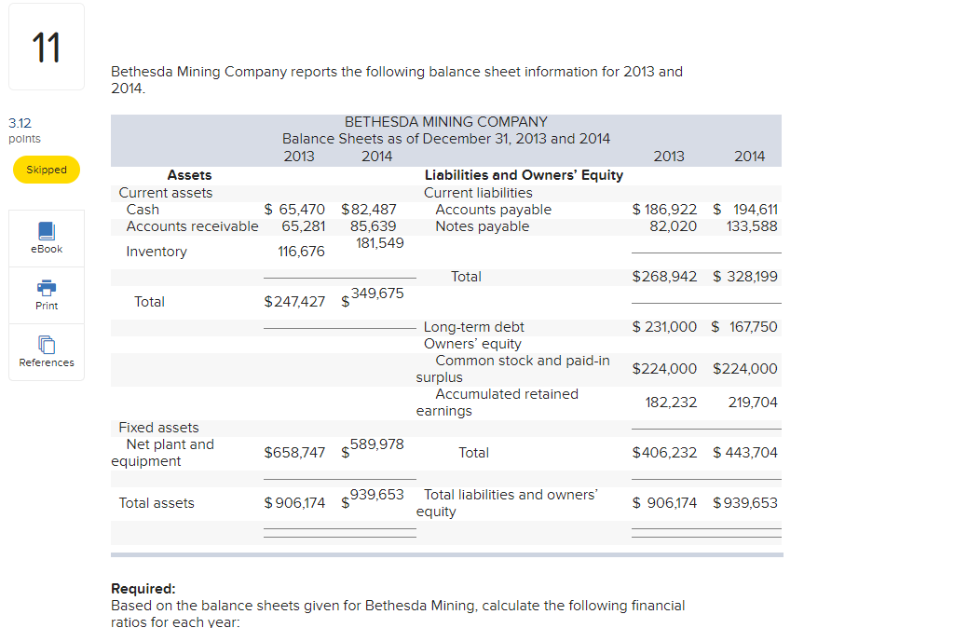Click notes payable 2013 value 82,020

(x=673, y=226)
